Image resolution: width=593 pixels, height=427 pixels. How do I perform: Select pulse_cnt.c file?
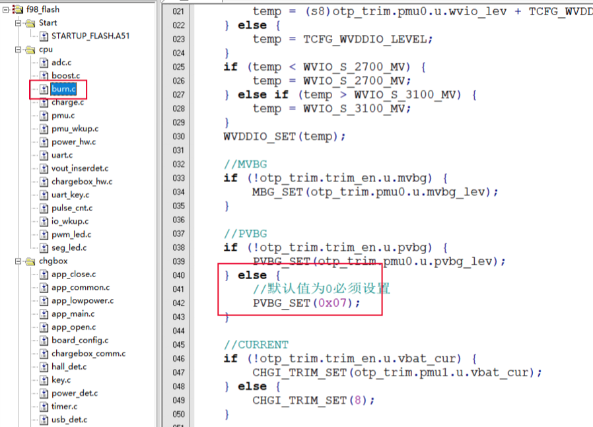coord(72,208)
